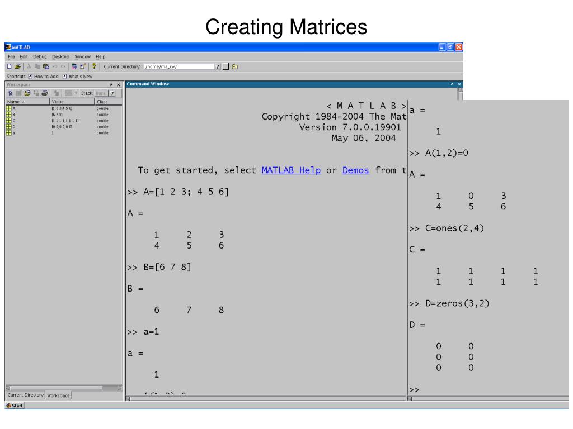The width and height of the screenshot is (573, 429).
Task: Click the Current Directory path field
Action: [x=179, y=67]
